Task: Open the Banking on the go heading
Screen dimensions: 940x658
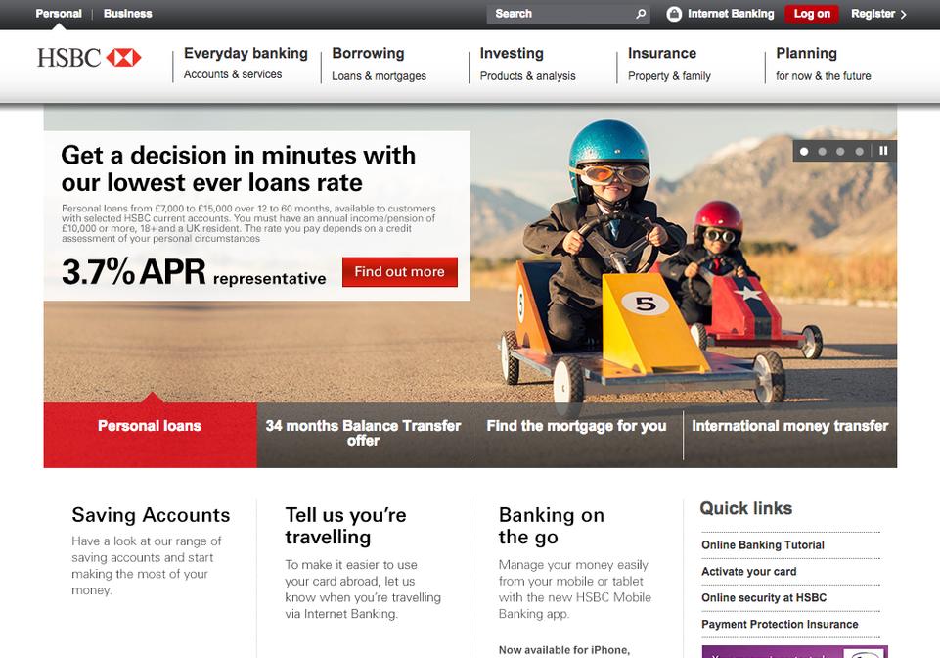Action: click(x=552, y=526)
